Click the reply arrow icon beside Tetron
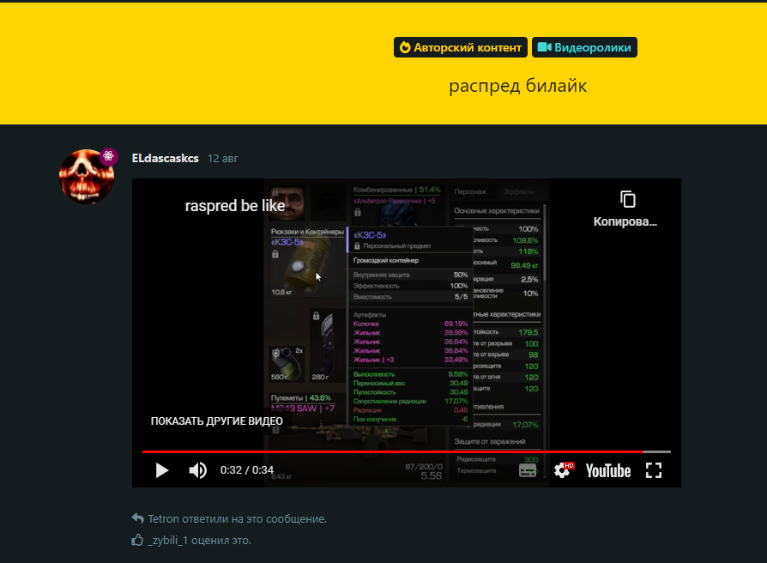The width and height of the screenshot is (767, 563). point(137,518)
